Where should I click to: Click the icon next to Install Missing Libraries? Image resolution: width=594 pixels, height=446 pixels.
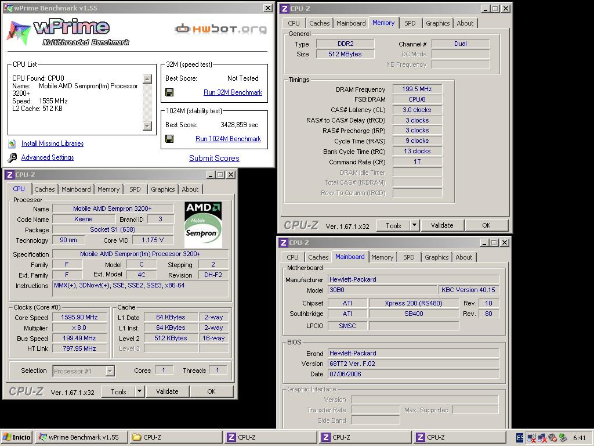point(12,144)
